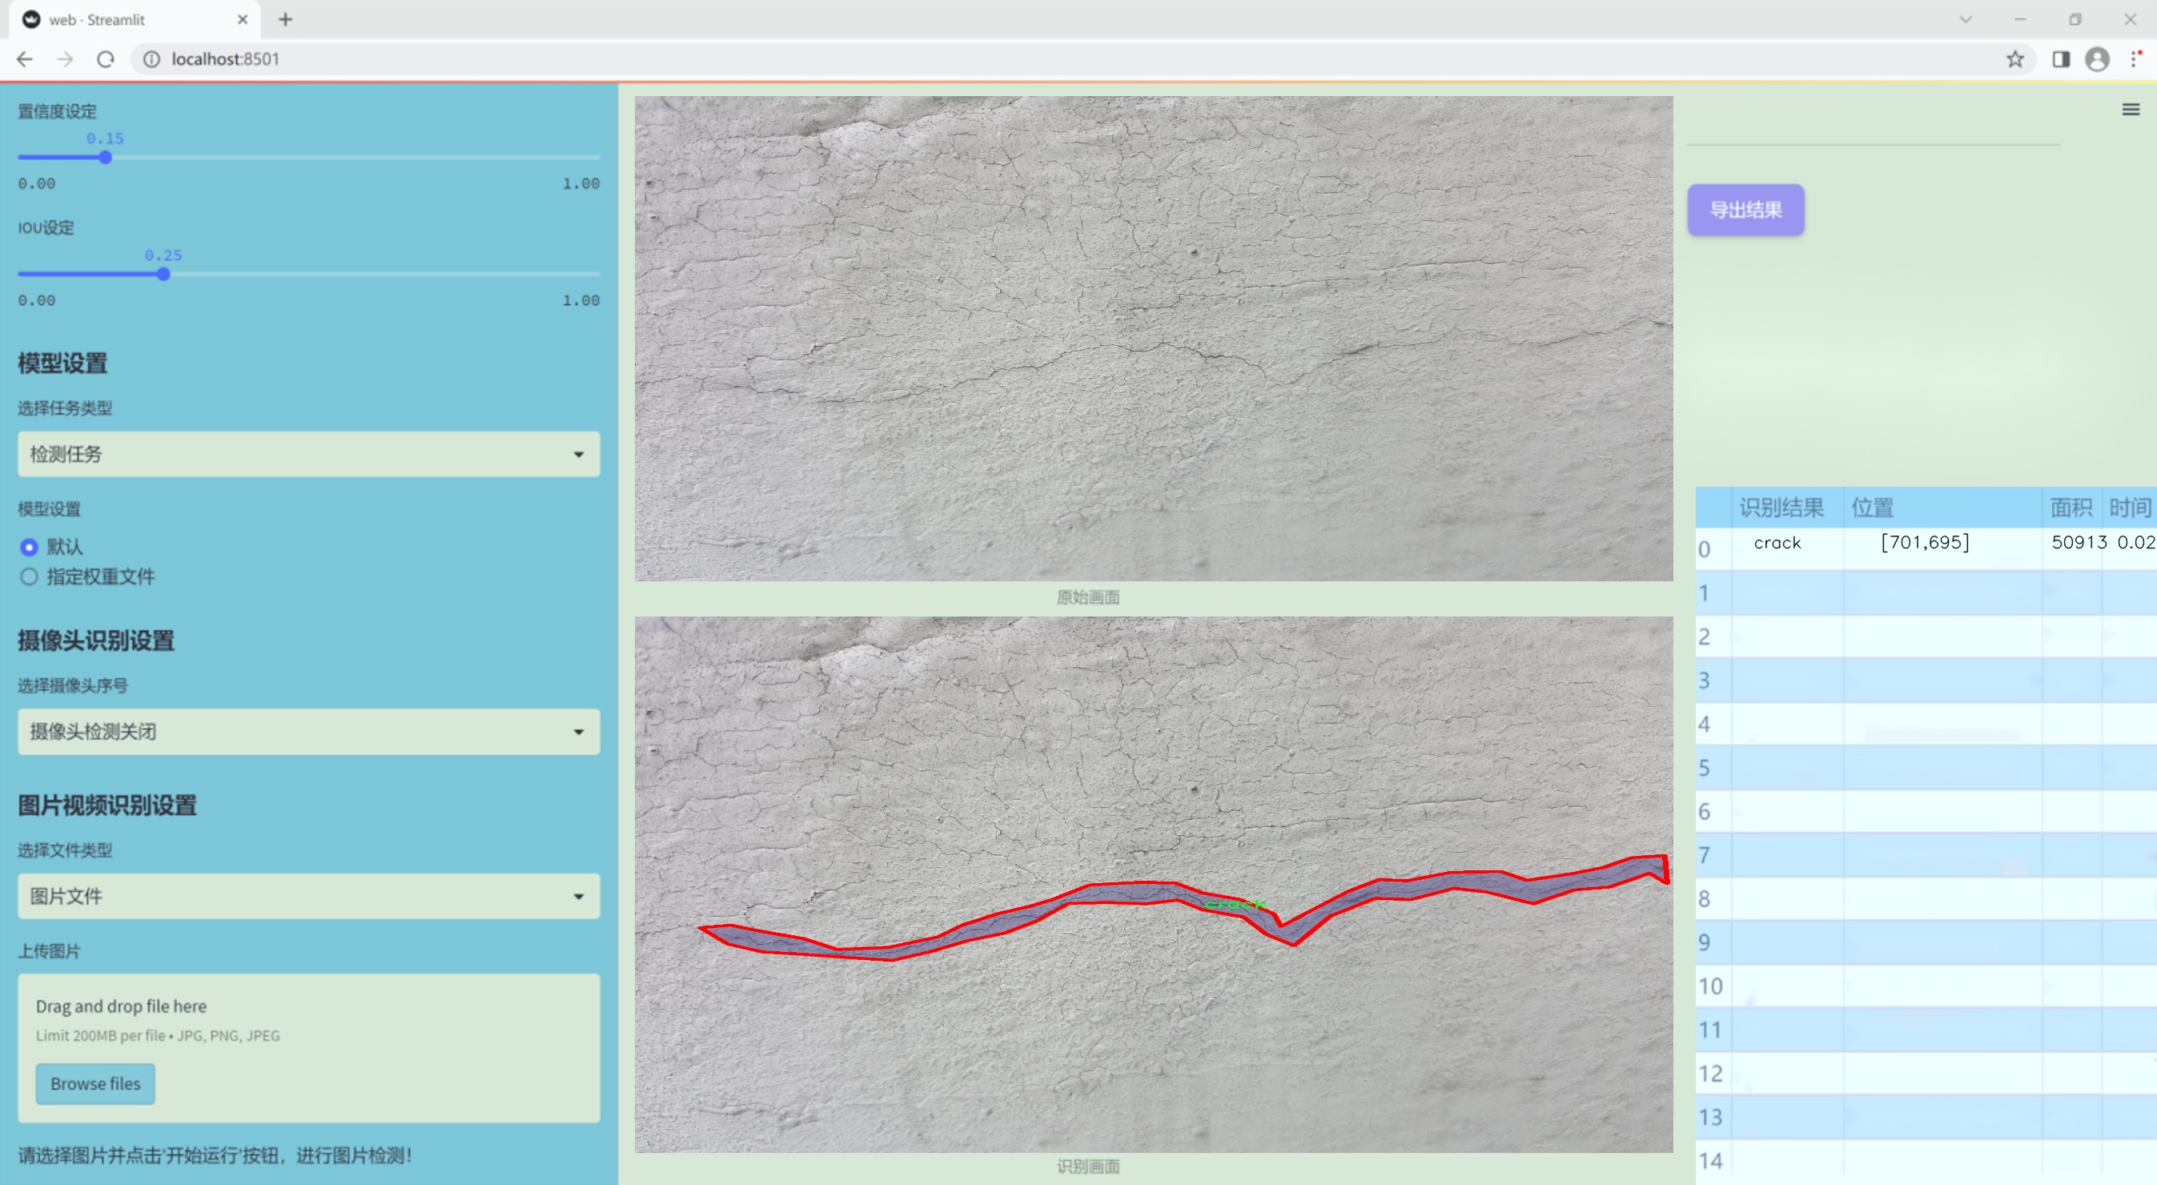Select the 默认 model radio option
The height and width of the screenshot is (1185, 2157).
point(30,547)
